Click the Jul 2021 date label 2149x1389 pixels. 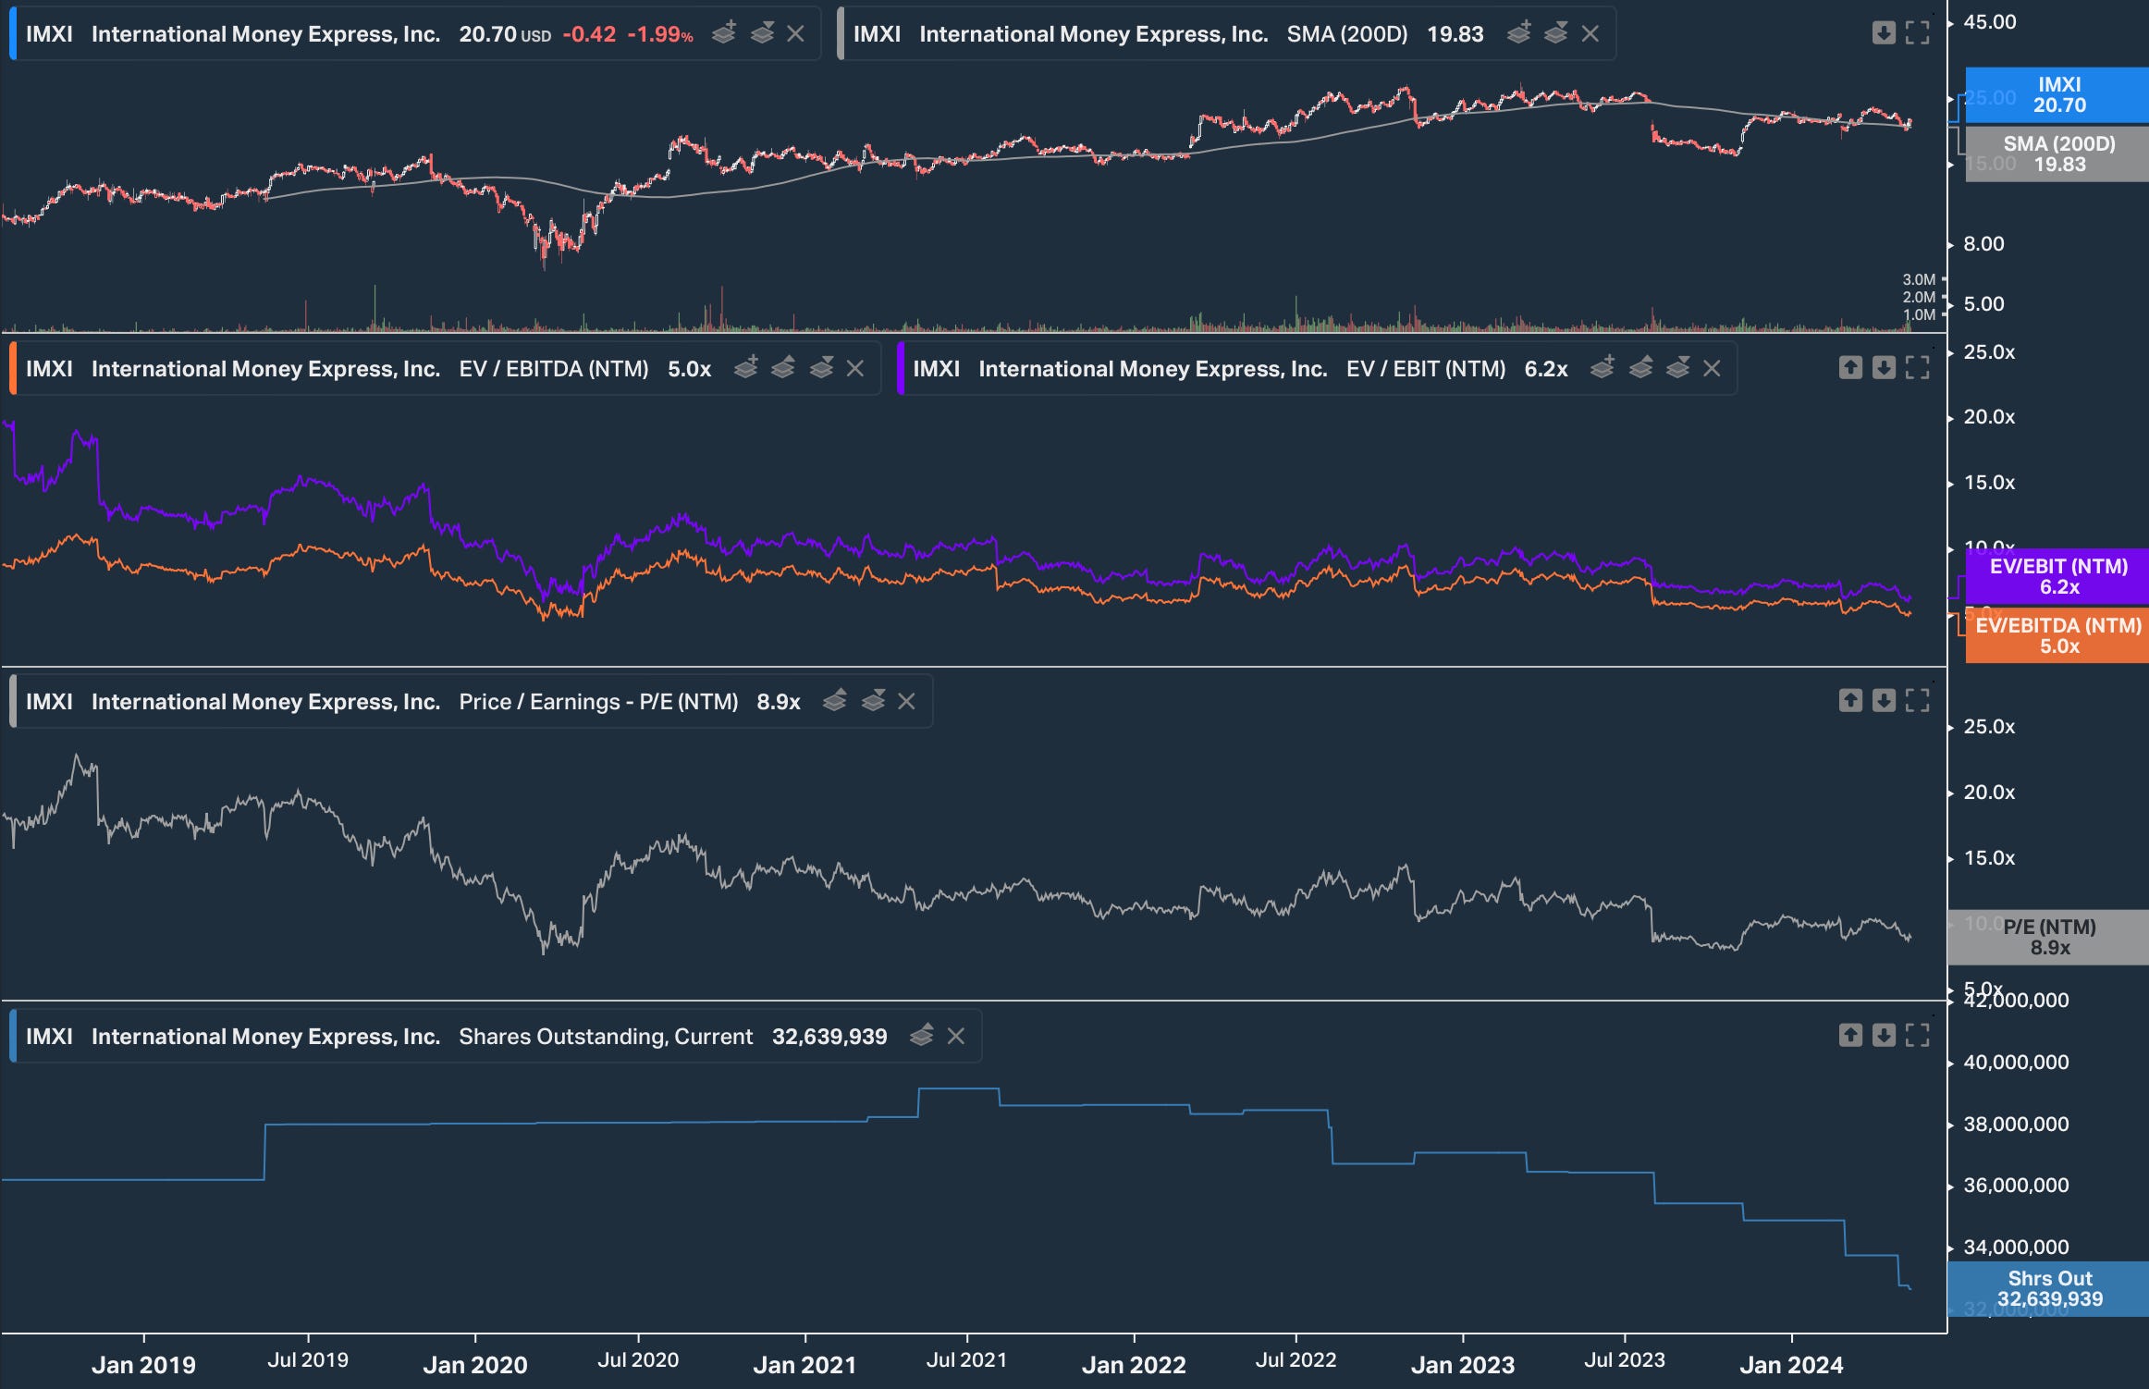click(966, 1360)
